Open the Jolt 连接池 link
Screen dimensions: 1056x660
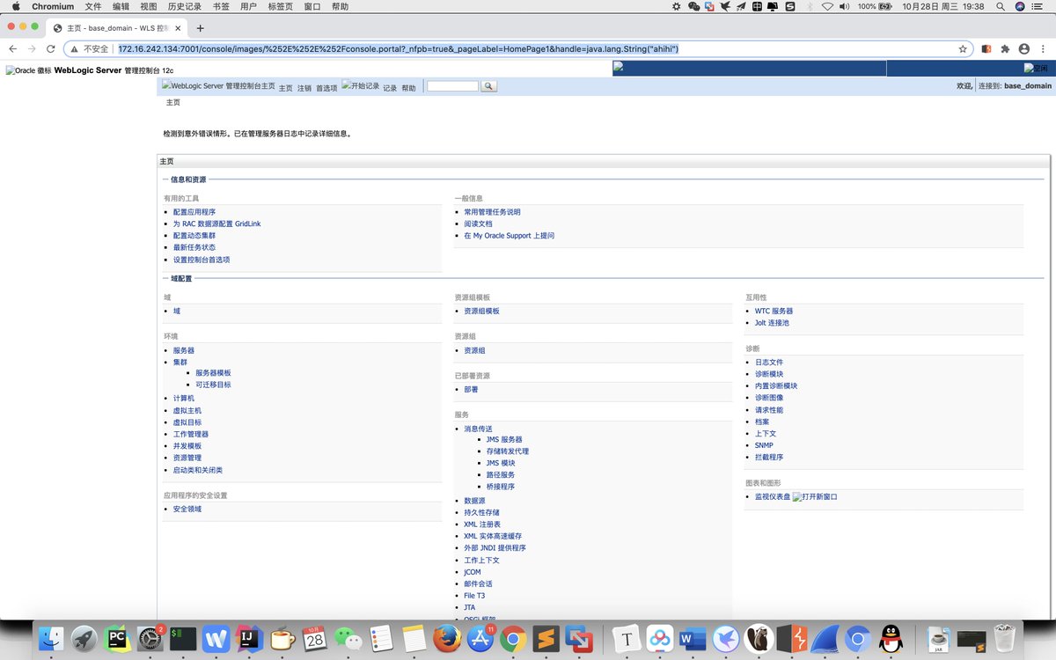(772, 323)
